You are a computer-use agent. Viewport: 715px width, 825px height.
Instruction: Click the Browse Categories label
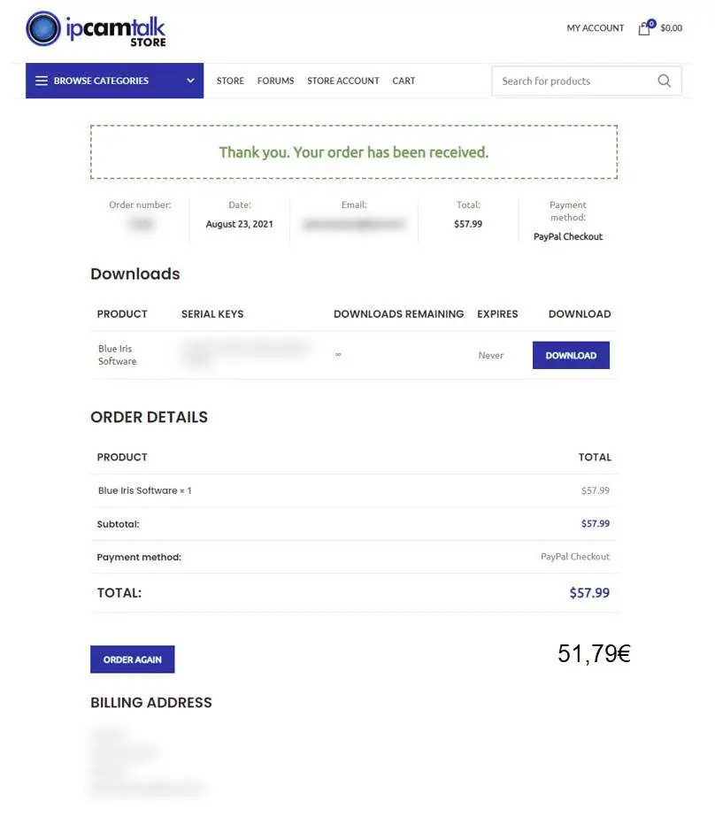click(101, 81)
